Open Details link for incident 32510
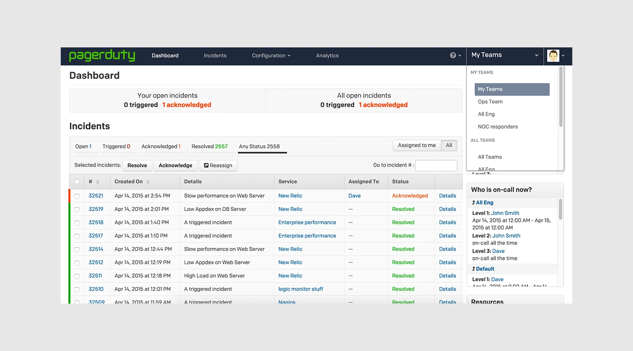This screenshot has height=351, width=633. click(447, 289)
